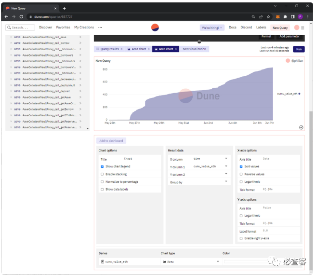Click Add parameter button
Screen dimensions: 316x275
(290, 37)
